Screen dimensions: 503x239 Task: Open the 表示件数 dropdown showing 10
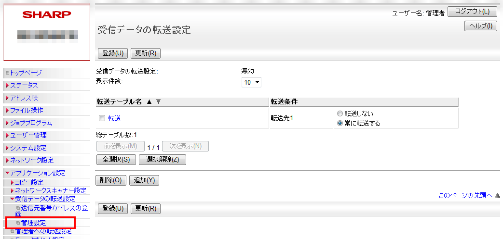click(251, 82)
